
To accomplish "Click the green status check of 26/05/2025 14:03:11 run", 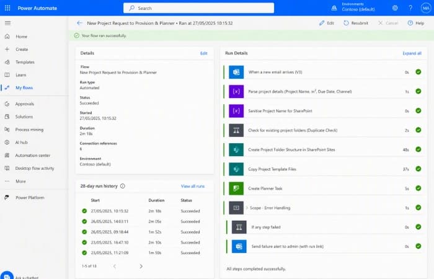I will click(84, 221).
